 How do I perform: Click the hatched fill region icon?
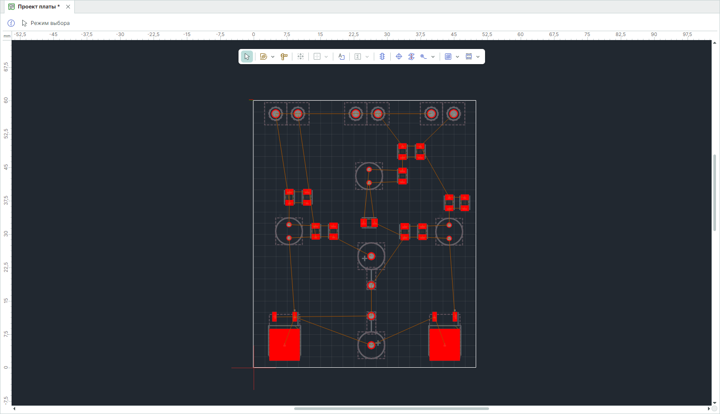[x=448, y=57]
